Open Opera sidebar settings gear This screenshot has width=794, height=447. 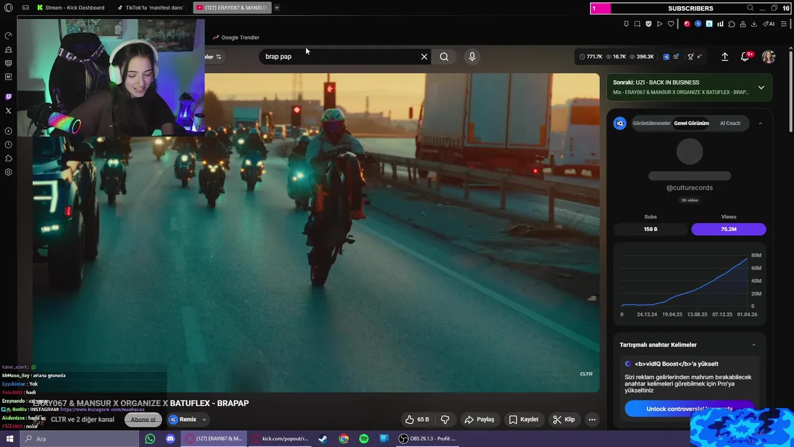[8, 172]
